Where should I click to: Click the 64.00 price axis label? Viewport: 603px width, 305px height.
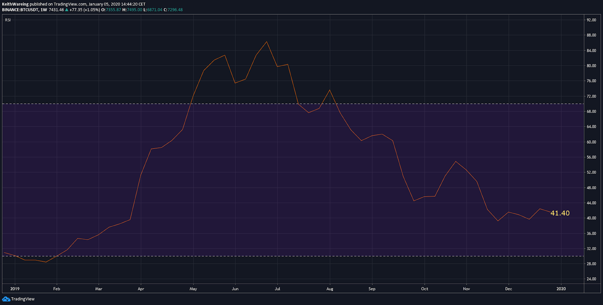tap(591, 127)
